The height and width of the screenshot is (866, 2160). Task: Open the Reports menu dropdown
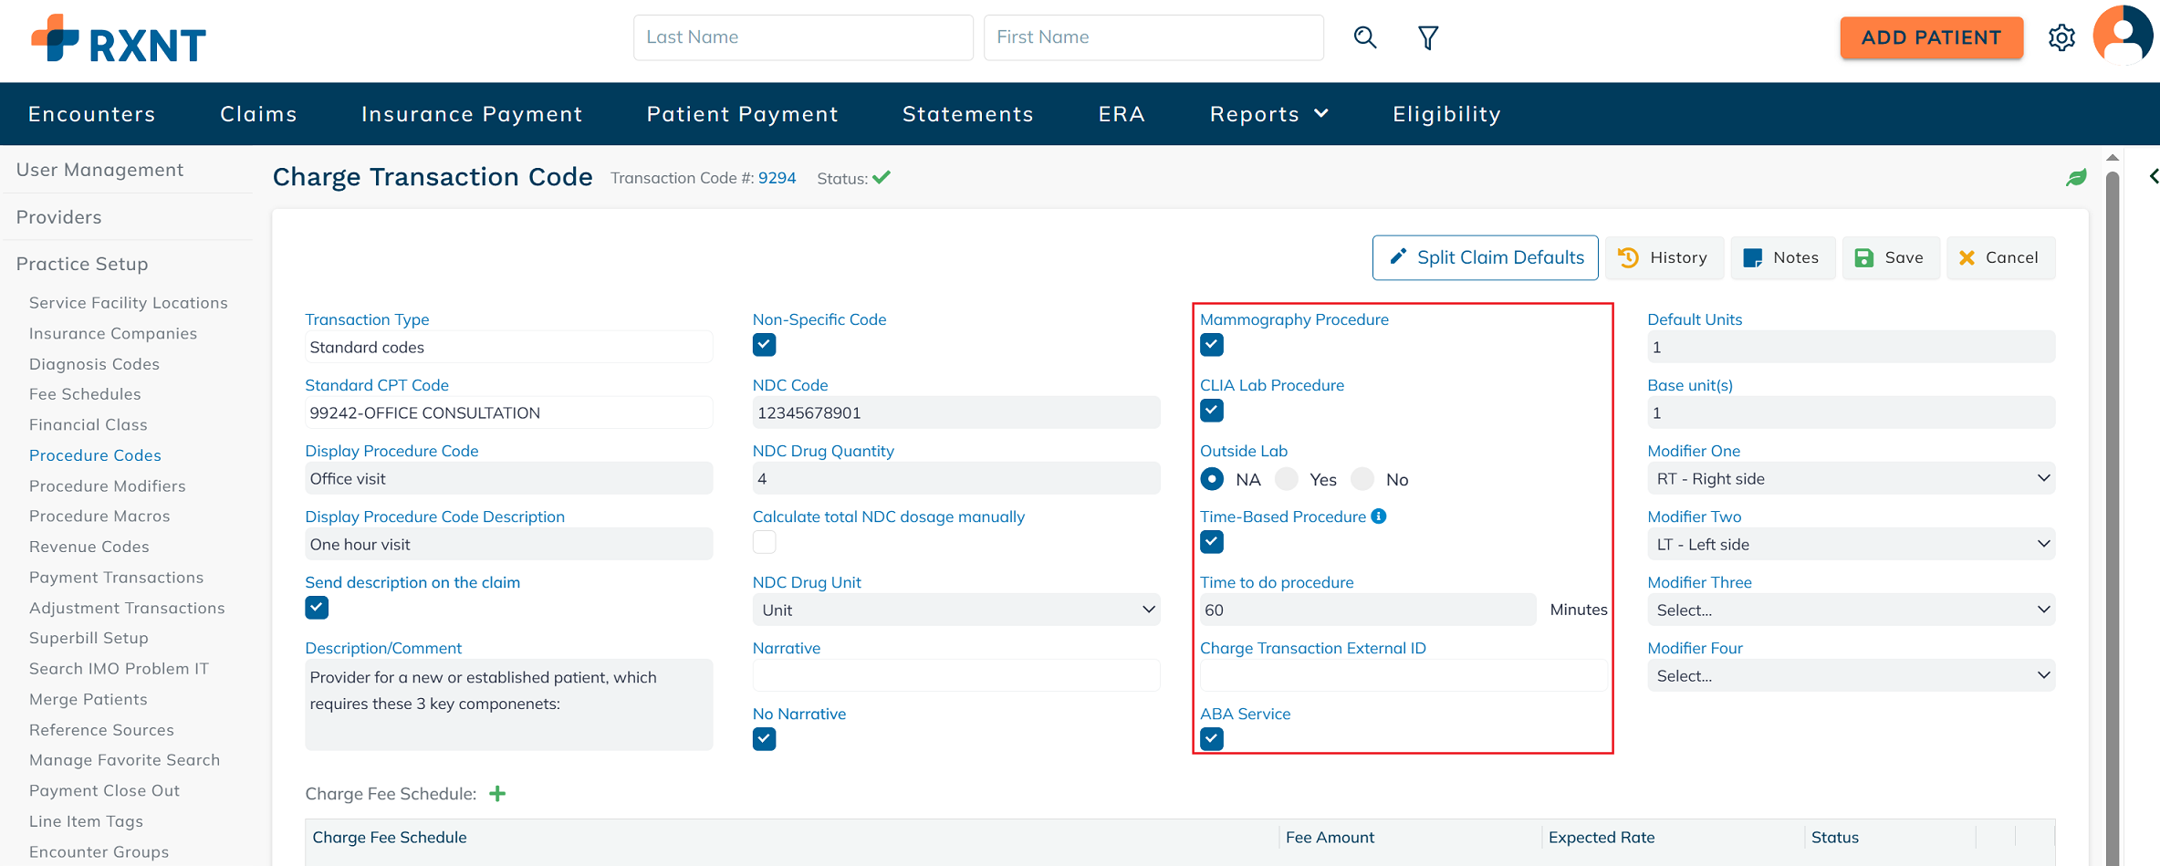(1268, 114)
